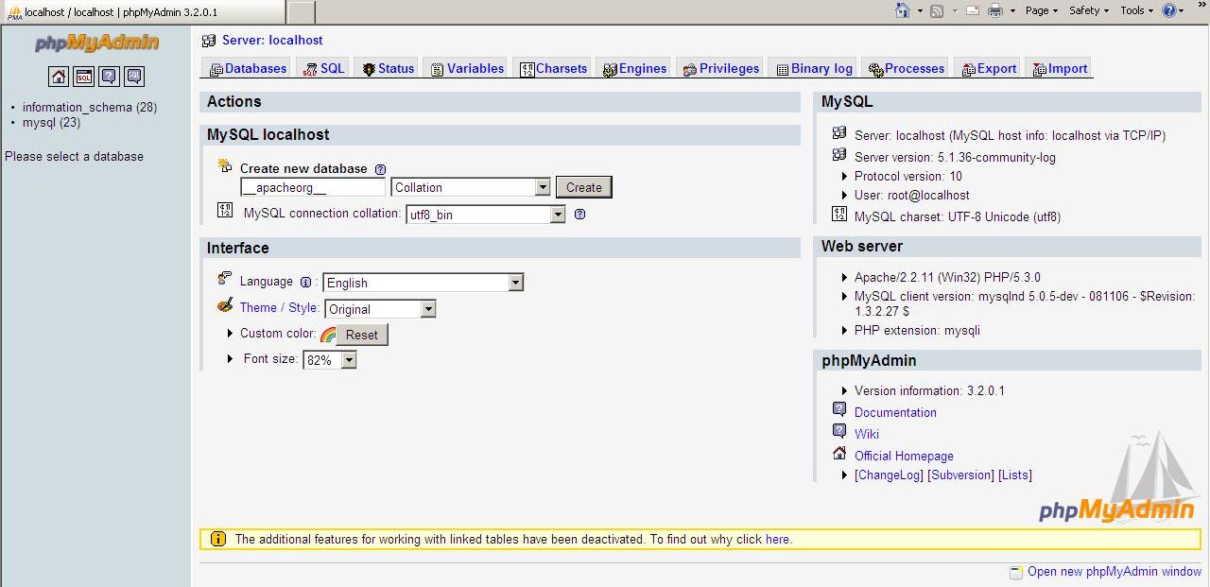Image resolution: width=1210 pixels, height=587 pixels.
Task: Click the charset icon next to MySQL charset
Action: pos(839,215)
